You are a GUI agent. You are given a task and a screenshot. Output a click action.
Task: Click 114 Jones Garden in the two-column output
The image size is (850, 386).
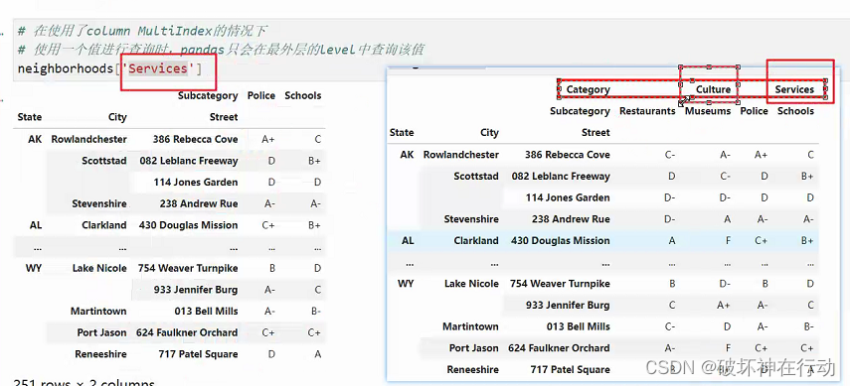coord(196,183)
